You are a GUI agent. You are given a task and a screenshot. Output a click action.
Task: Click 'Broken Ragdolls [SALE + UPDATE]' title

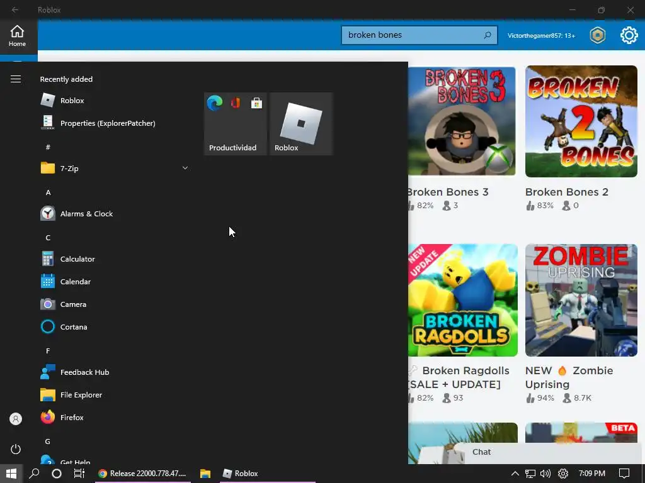click(x=459, y=377)
